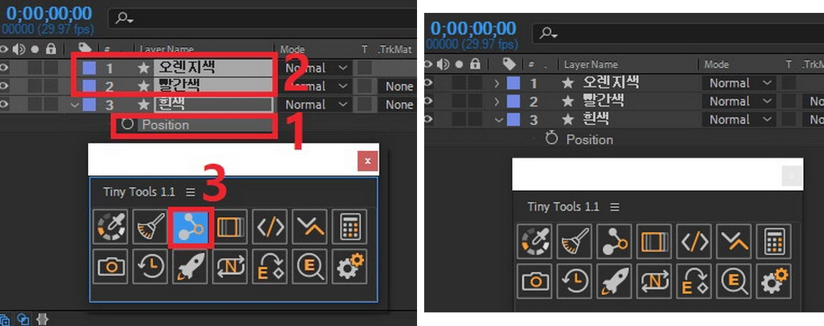
Task: Open the None TrkMat dropdown on layer 3, left screenshot
Action: (398, 105)
